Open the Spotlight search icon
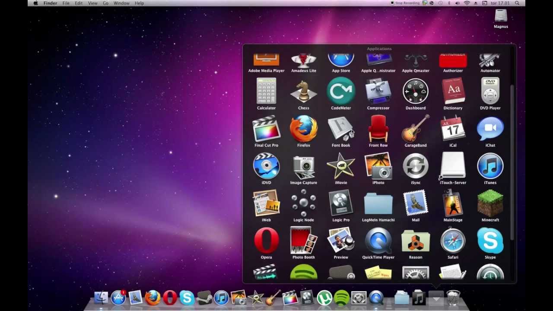This screenshot has width=553, height=311. 518,3
